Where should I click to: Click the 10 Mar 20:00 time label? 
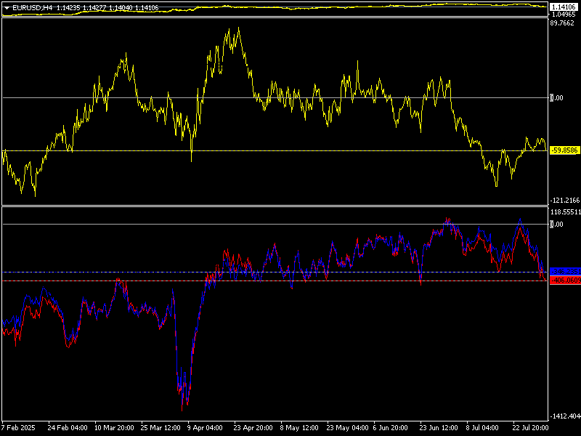tap(114, 428)
